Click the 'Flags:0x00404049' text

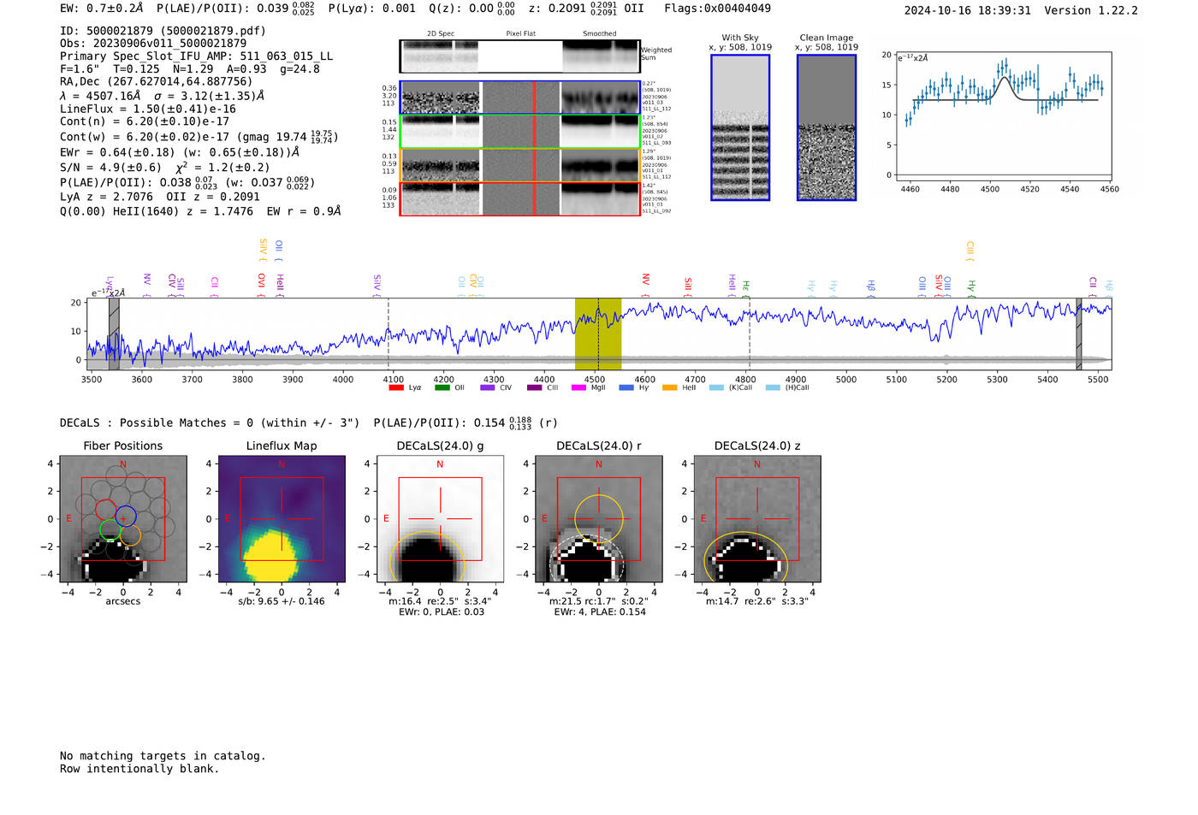click(717, 9)
